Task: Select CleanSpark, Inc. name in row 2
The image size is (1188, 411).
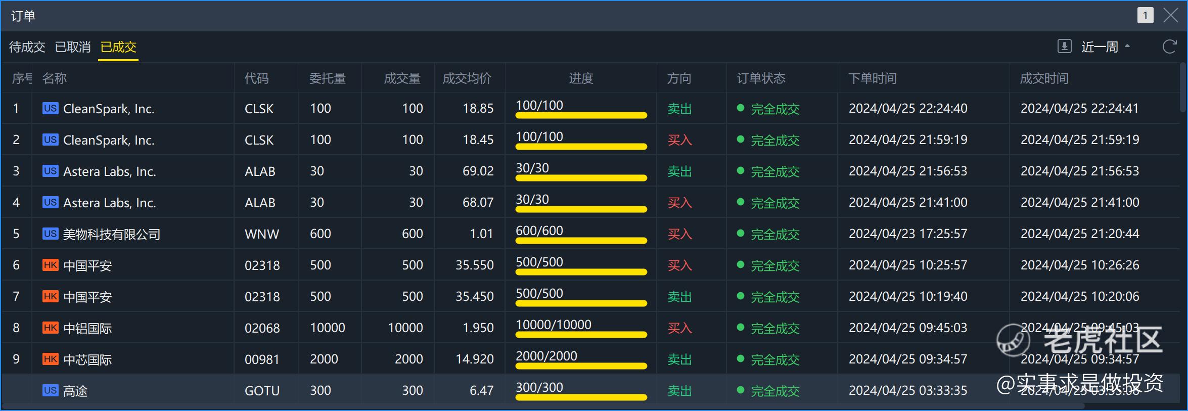Action: coord(109,140)
